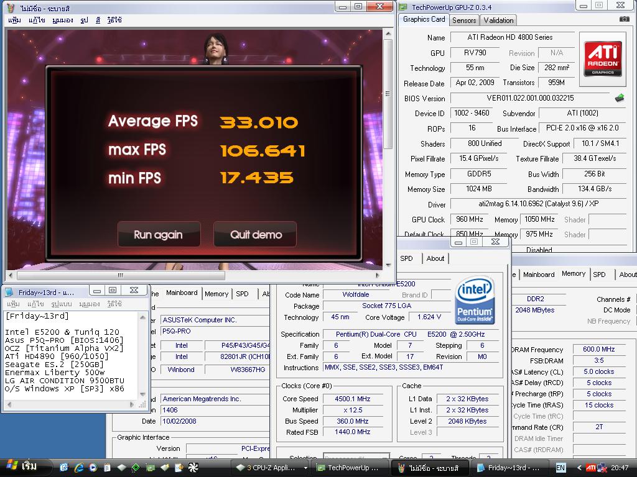Click the green GPU-Z quick launch icon
The width and height of the screenshot is (637, 477).
click(x=151, y=468)
